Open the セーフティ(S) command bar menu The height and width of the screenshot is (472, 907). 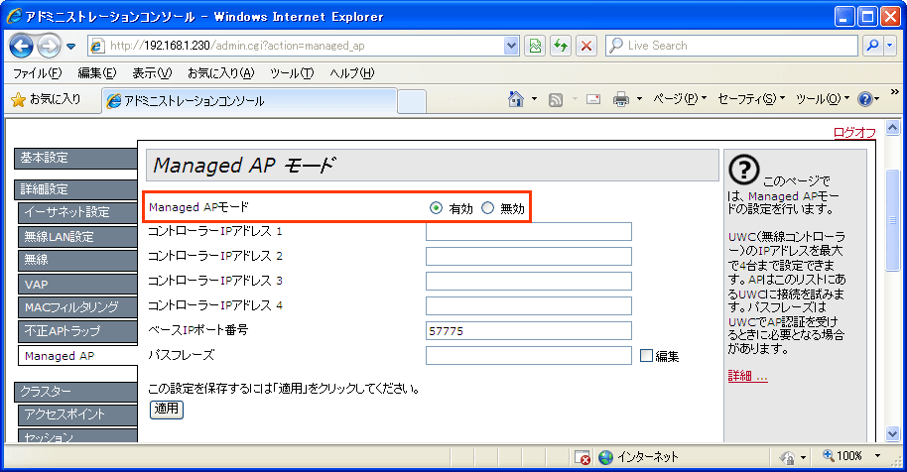point(751,99)
